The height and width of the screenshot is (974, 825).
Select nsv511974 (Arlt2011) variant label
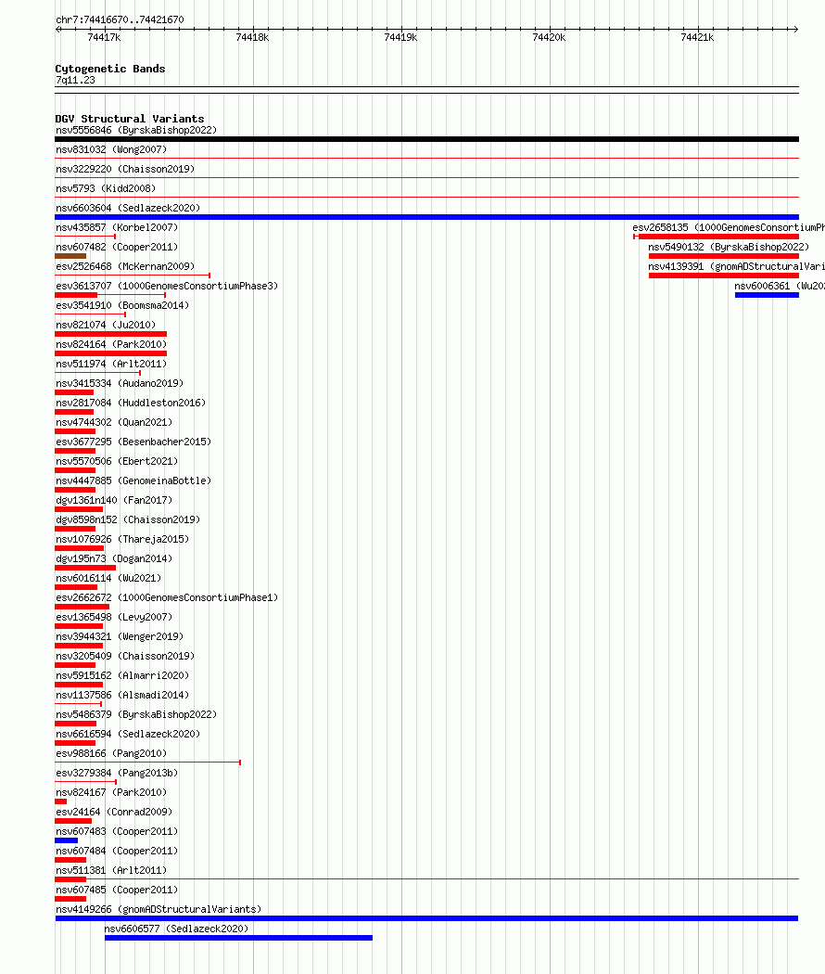coord(111,364)
